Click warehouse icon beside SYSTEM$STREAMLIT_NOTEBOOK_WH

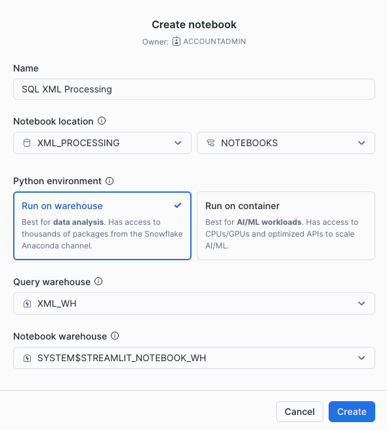(27, 358)
